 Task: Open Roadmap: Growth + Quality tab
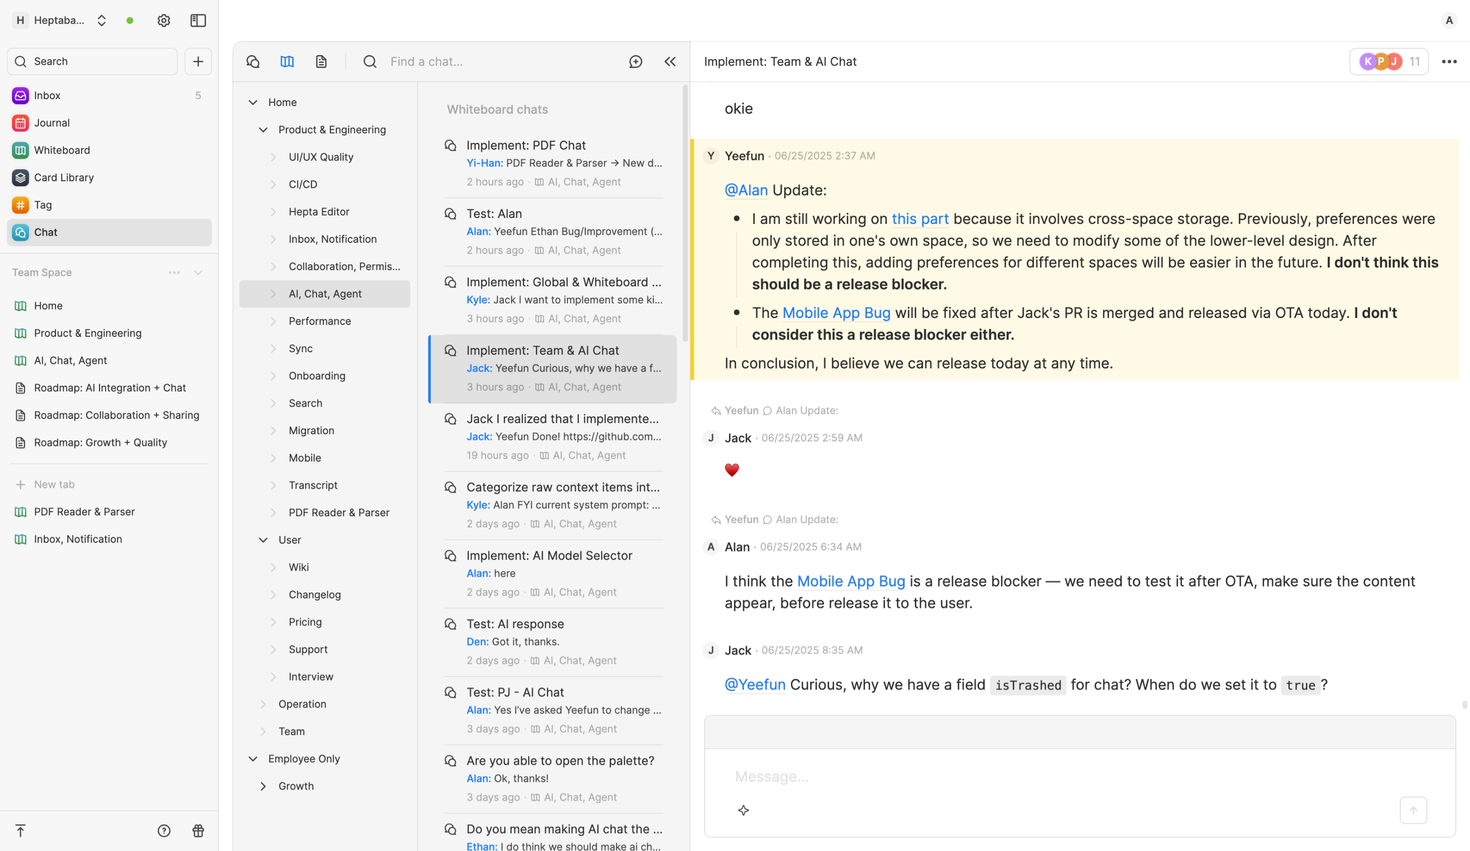109,442
